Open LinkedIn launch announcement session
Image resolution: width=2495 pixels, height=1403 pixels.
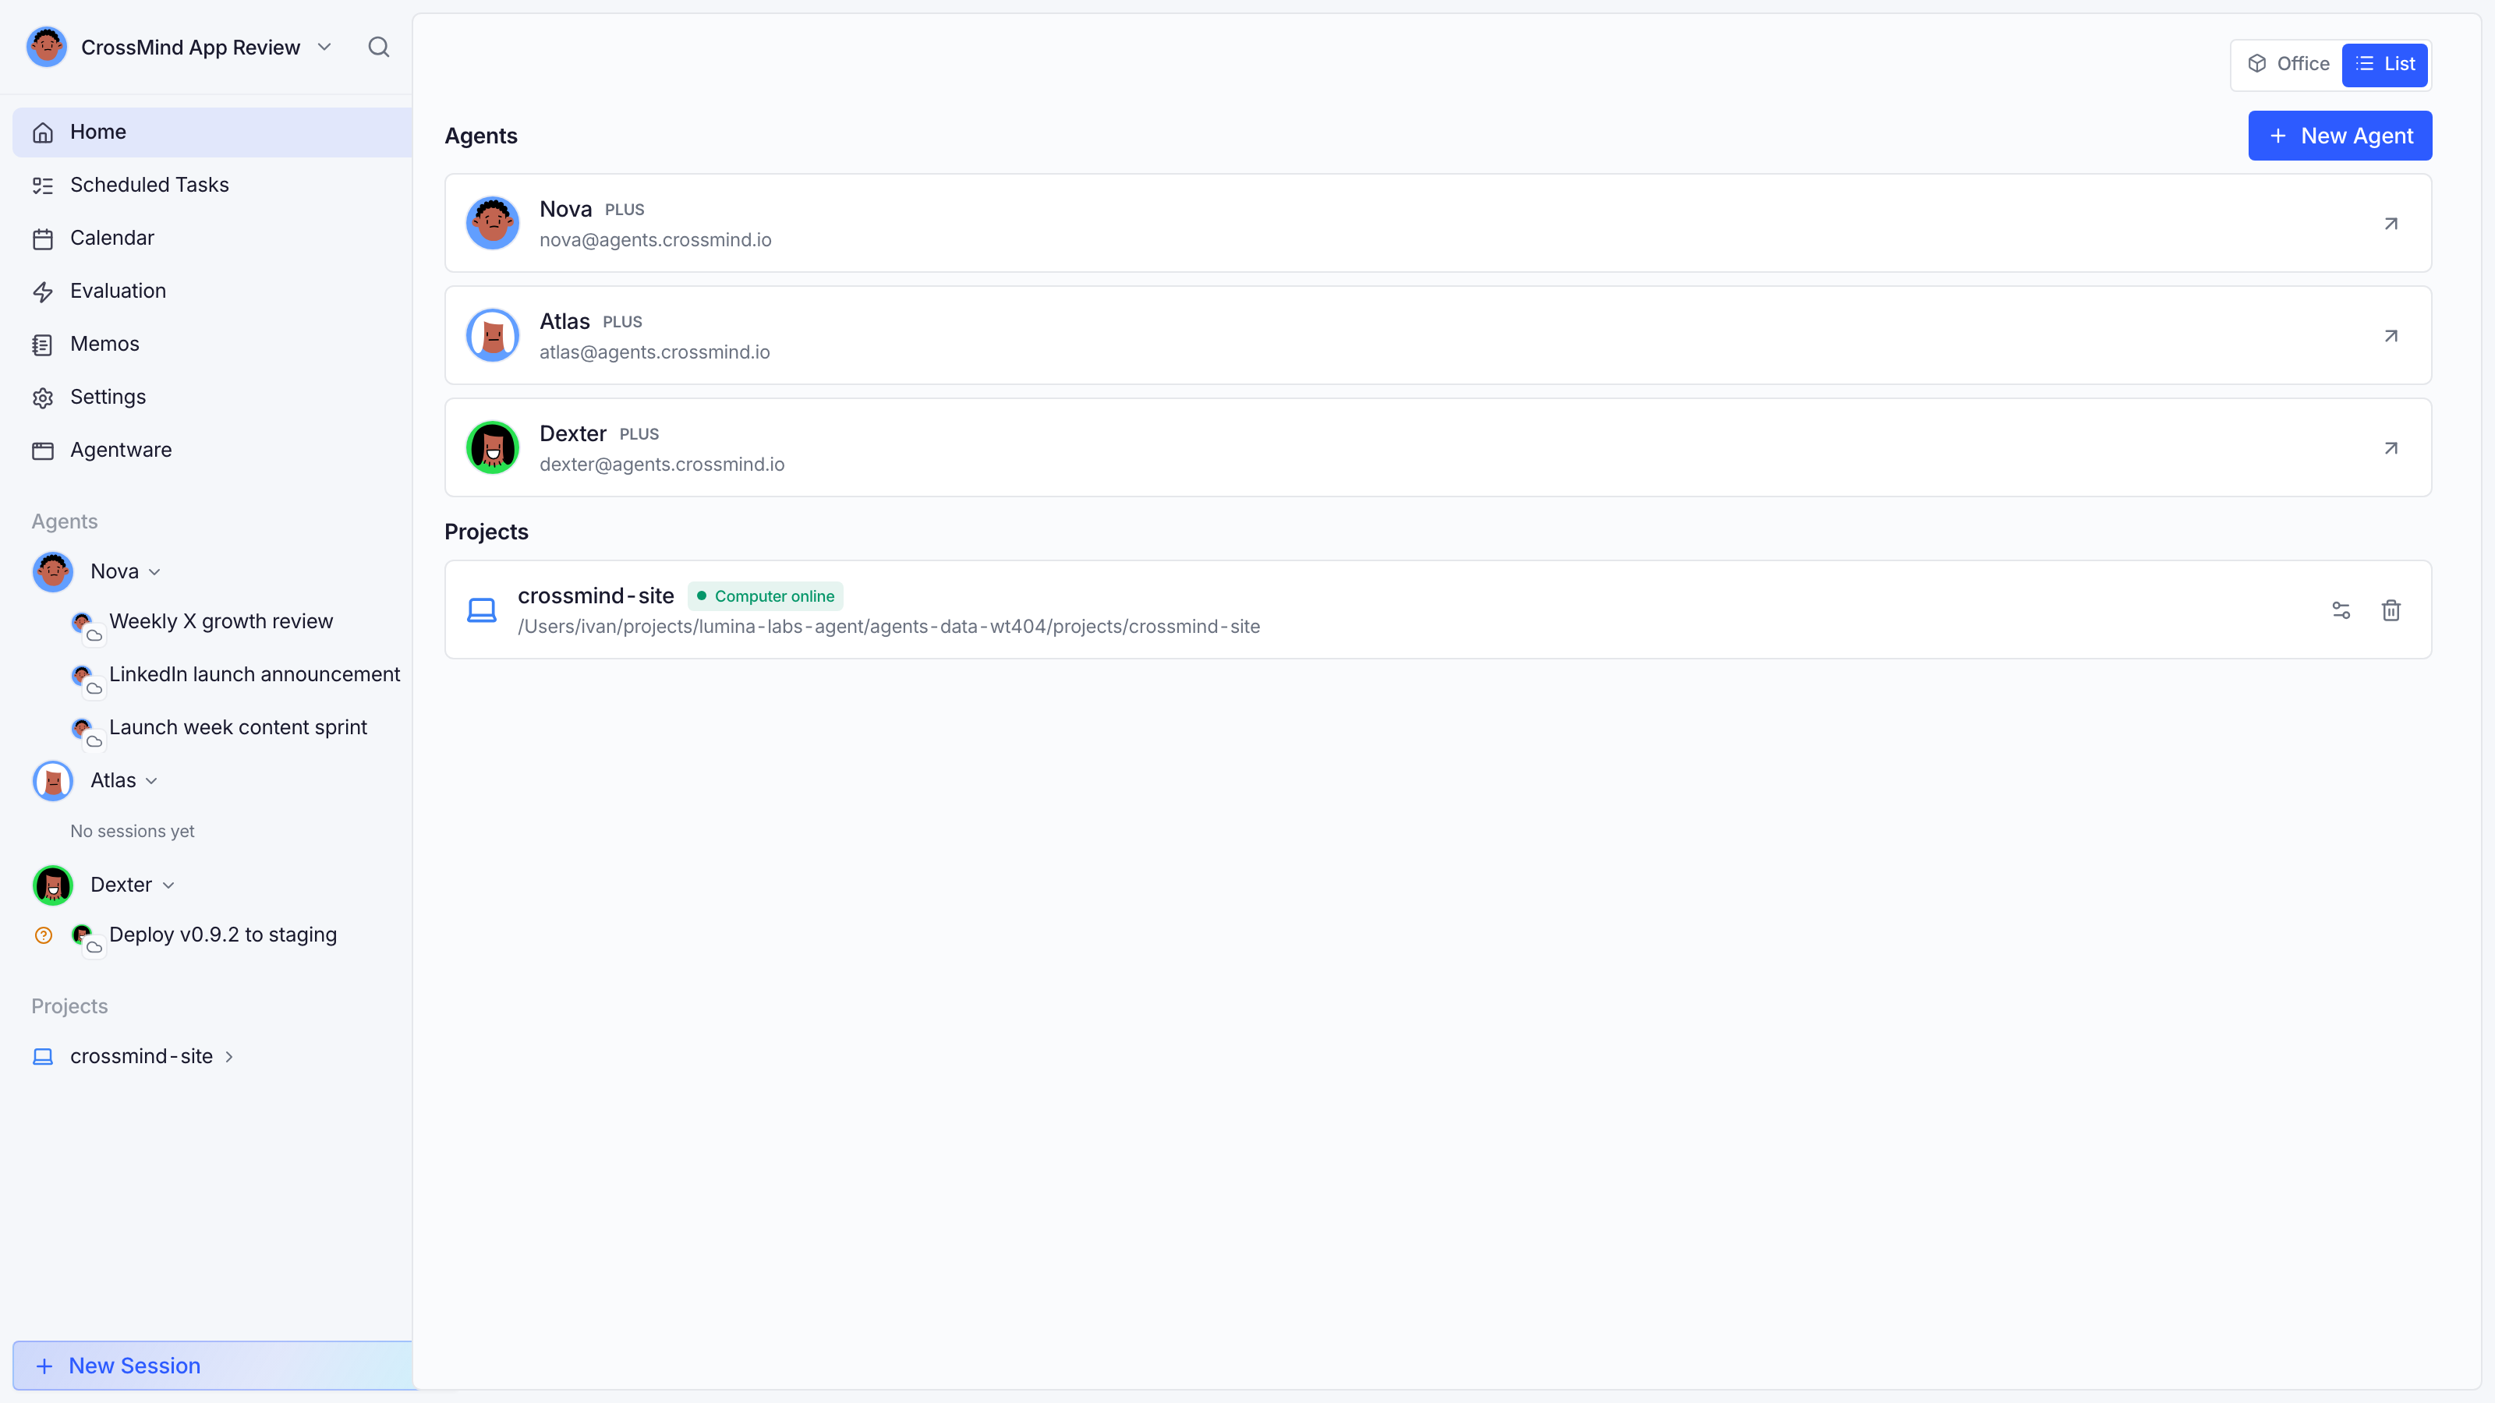255,675
